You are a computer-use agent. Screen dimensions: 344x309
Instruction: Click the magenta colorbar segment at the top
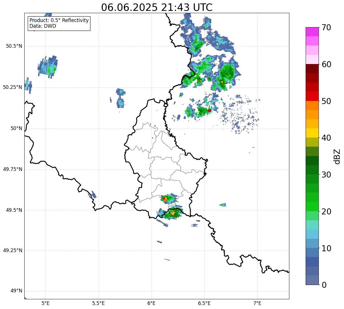coord(312,32)
